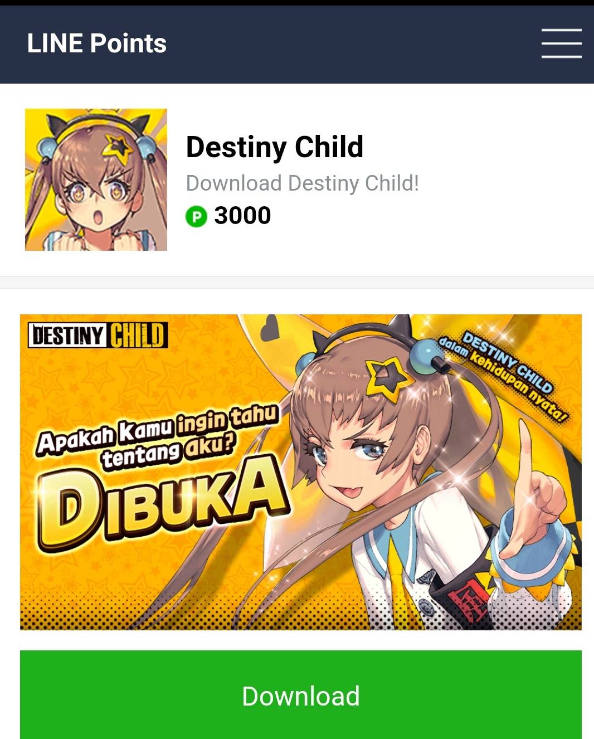Click the DESTINY CHILD logo in the banner
This screenshot has height=739, width=594.
(x=98, y=336)
